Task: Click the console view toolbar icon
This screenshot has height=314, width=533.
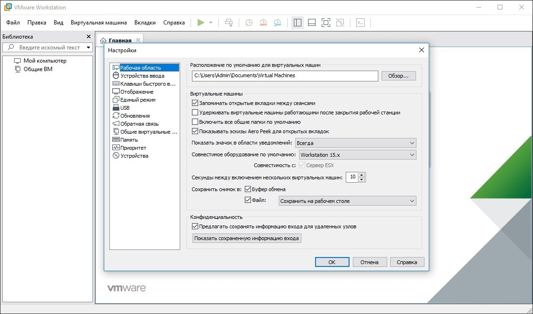Action: (x=360, y=23)
